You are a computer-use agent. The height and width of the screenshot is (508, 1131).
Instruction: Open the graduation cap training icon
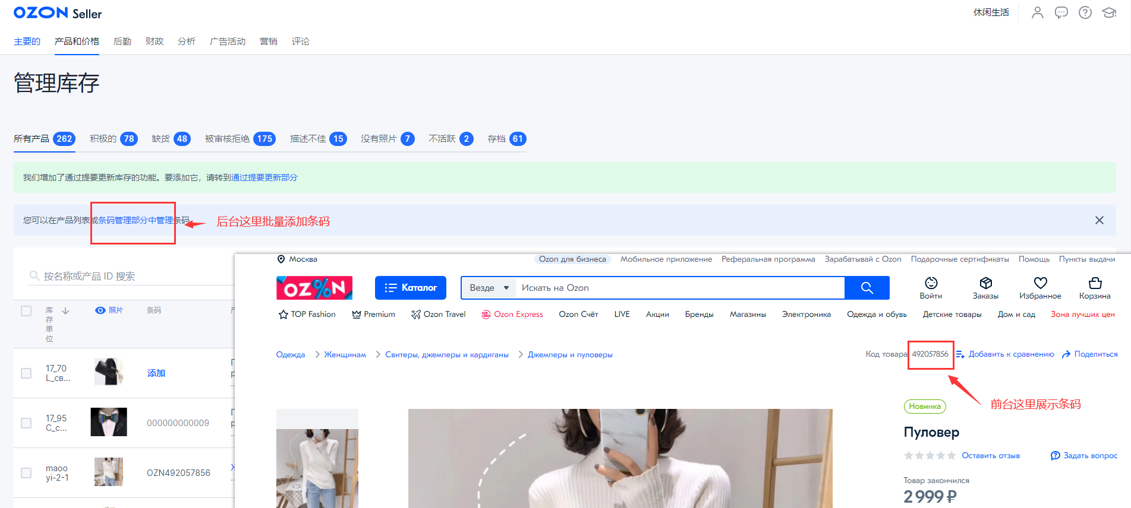1109,12
